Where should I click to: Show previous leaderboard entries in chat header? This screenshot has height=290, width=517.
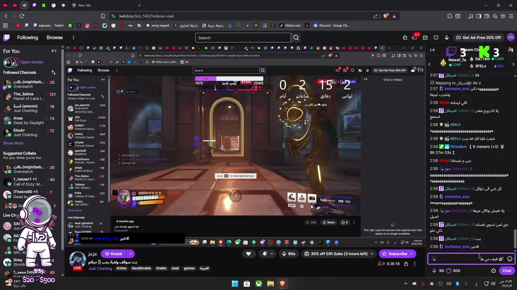pyautogui.click(x=429, y=64)
